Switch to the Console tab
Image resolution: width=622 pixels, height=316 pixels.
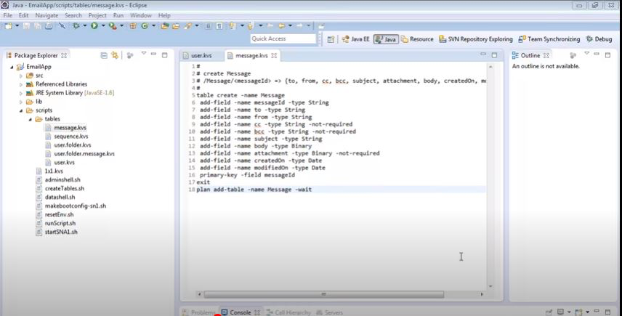click(240, 312)
